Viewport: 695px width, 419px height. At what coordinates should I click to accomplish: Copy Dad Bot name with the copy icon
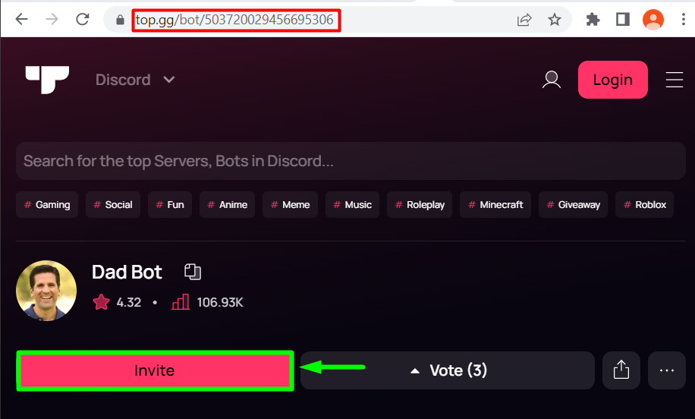(x=193, y=272)
